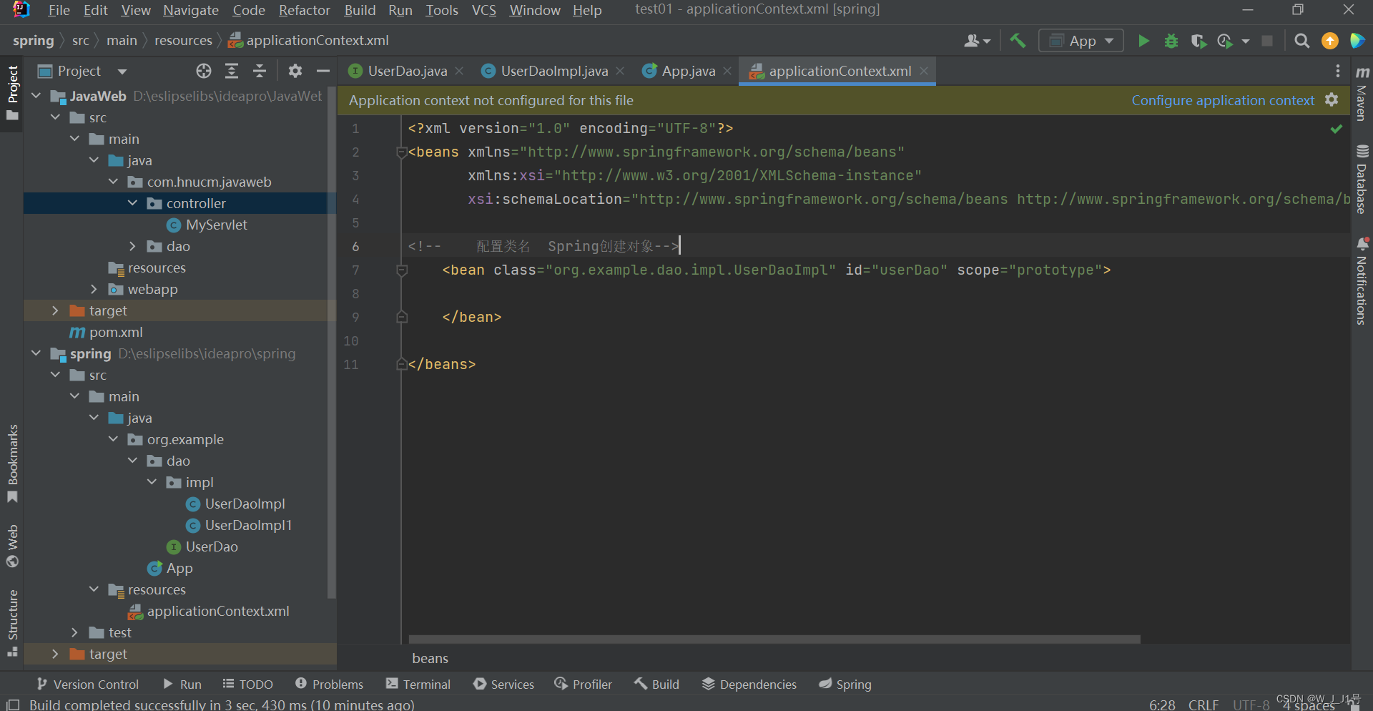Click the Stop process icon

(1267, 41)
